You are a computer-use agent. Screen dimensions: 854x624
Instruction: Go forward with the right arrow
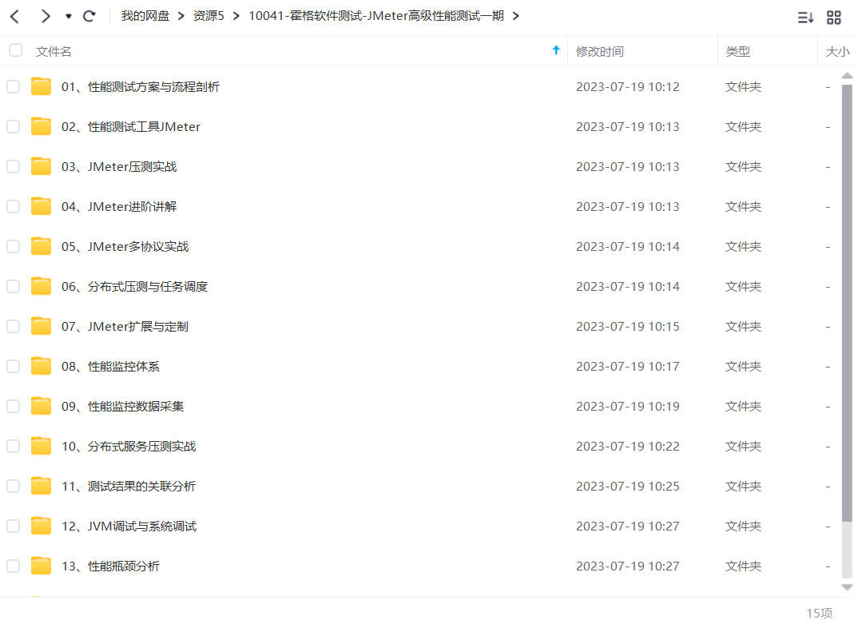click(x=46, y=16)
